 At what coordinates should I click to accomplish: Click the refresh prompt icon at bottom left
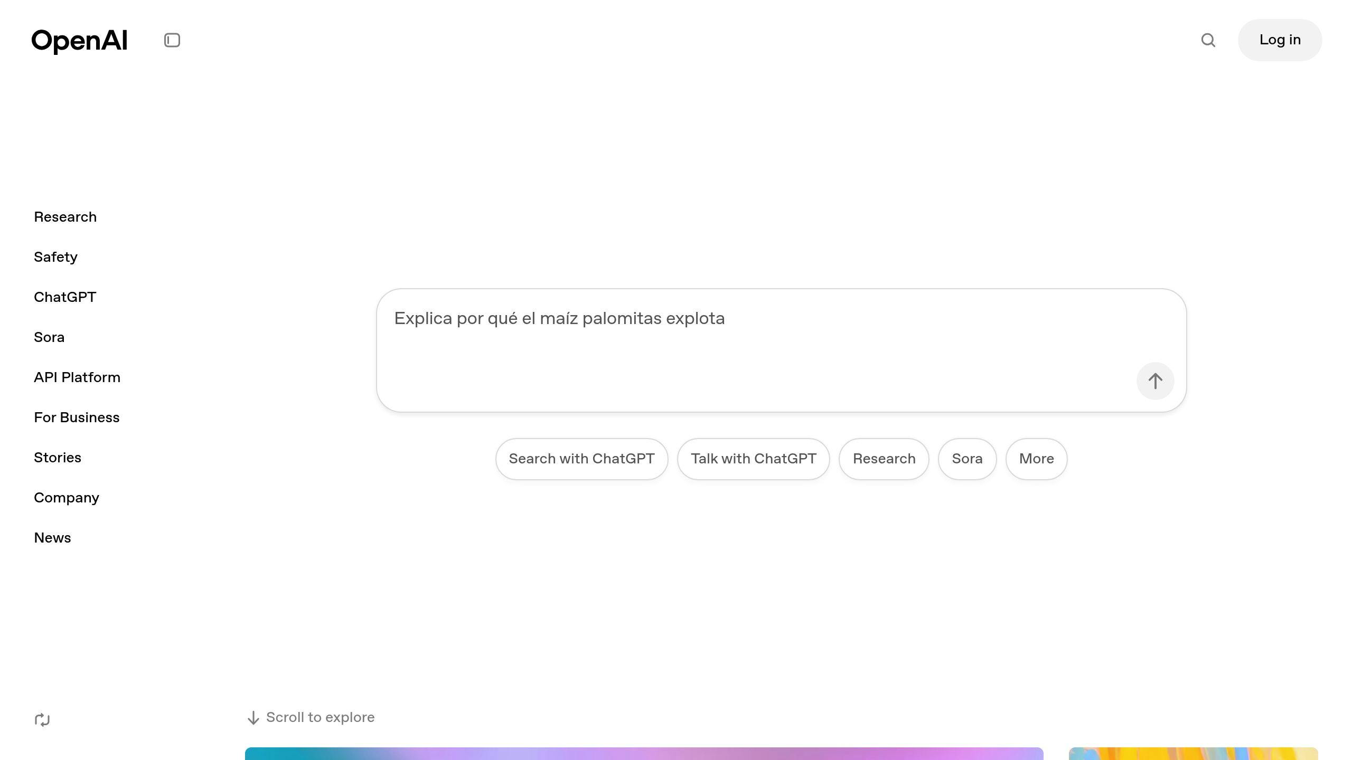point(42,719)
